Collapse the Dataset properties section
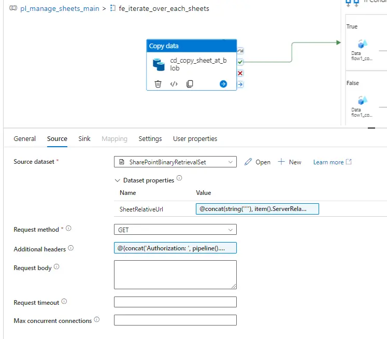Image resolution: width=387 pixels, height=339 pixels. 117,180
